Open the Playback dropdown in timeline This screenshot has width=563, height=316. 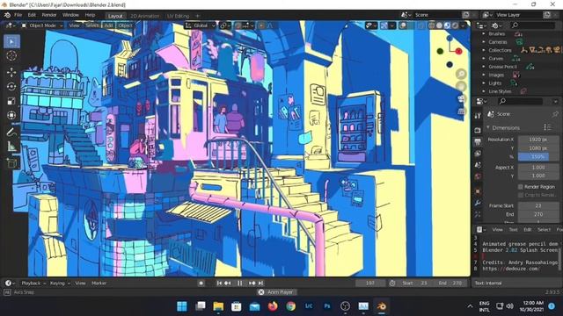point(33,283)
